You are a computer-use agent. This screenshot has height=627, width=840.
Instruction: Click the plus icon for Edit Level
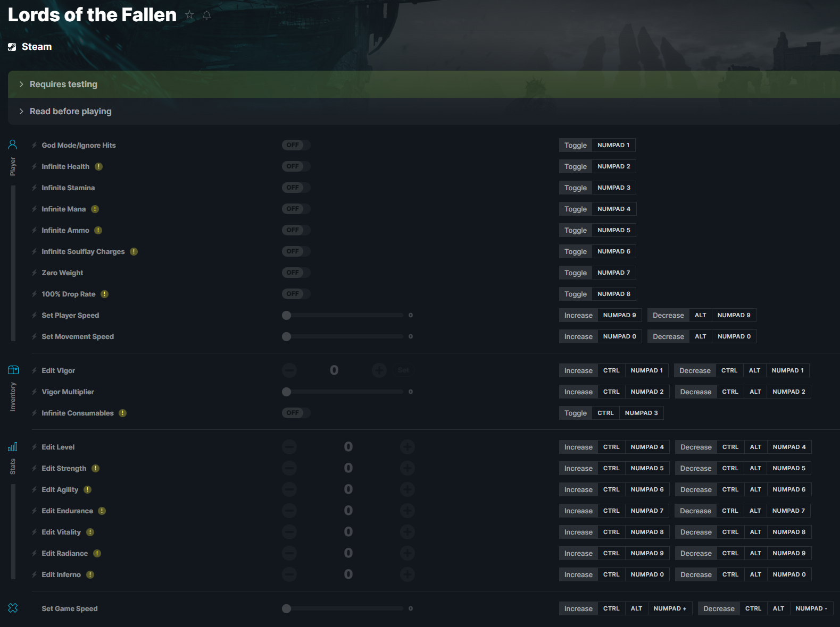[407, 447]
